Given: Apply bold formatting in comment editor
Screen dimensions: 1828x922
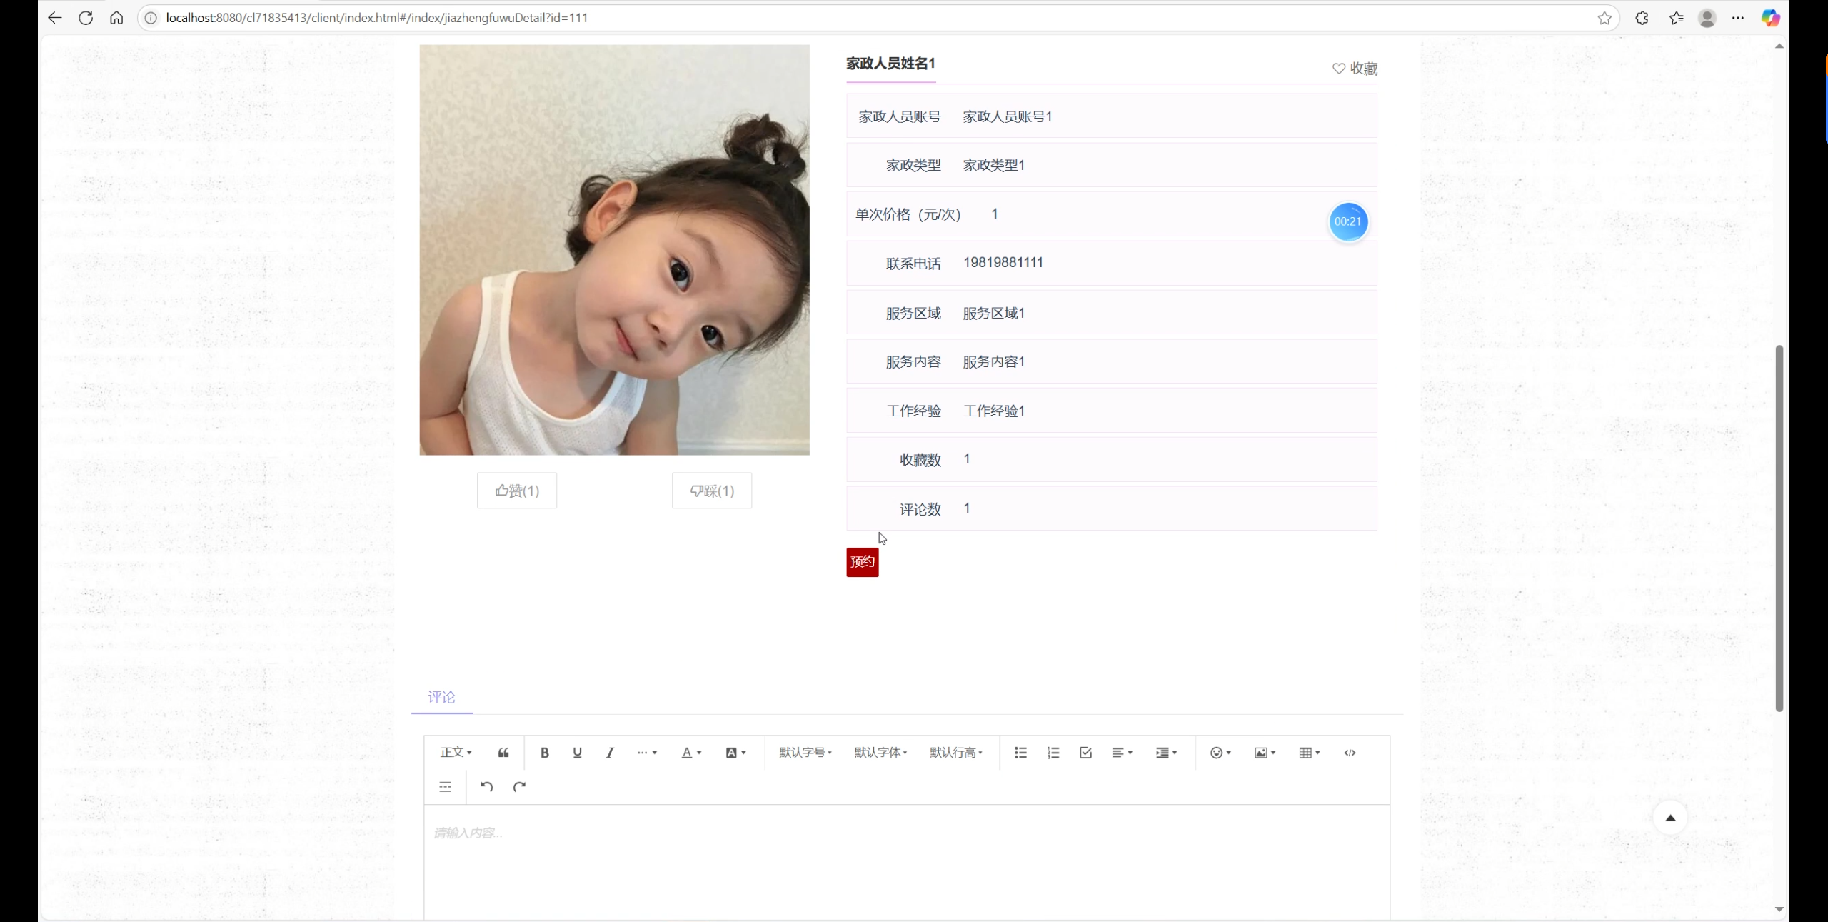Looking at the screenshot, I should coord(544,753).
